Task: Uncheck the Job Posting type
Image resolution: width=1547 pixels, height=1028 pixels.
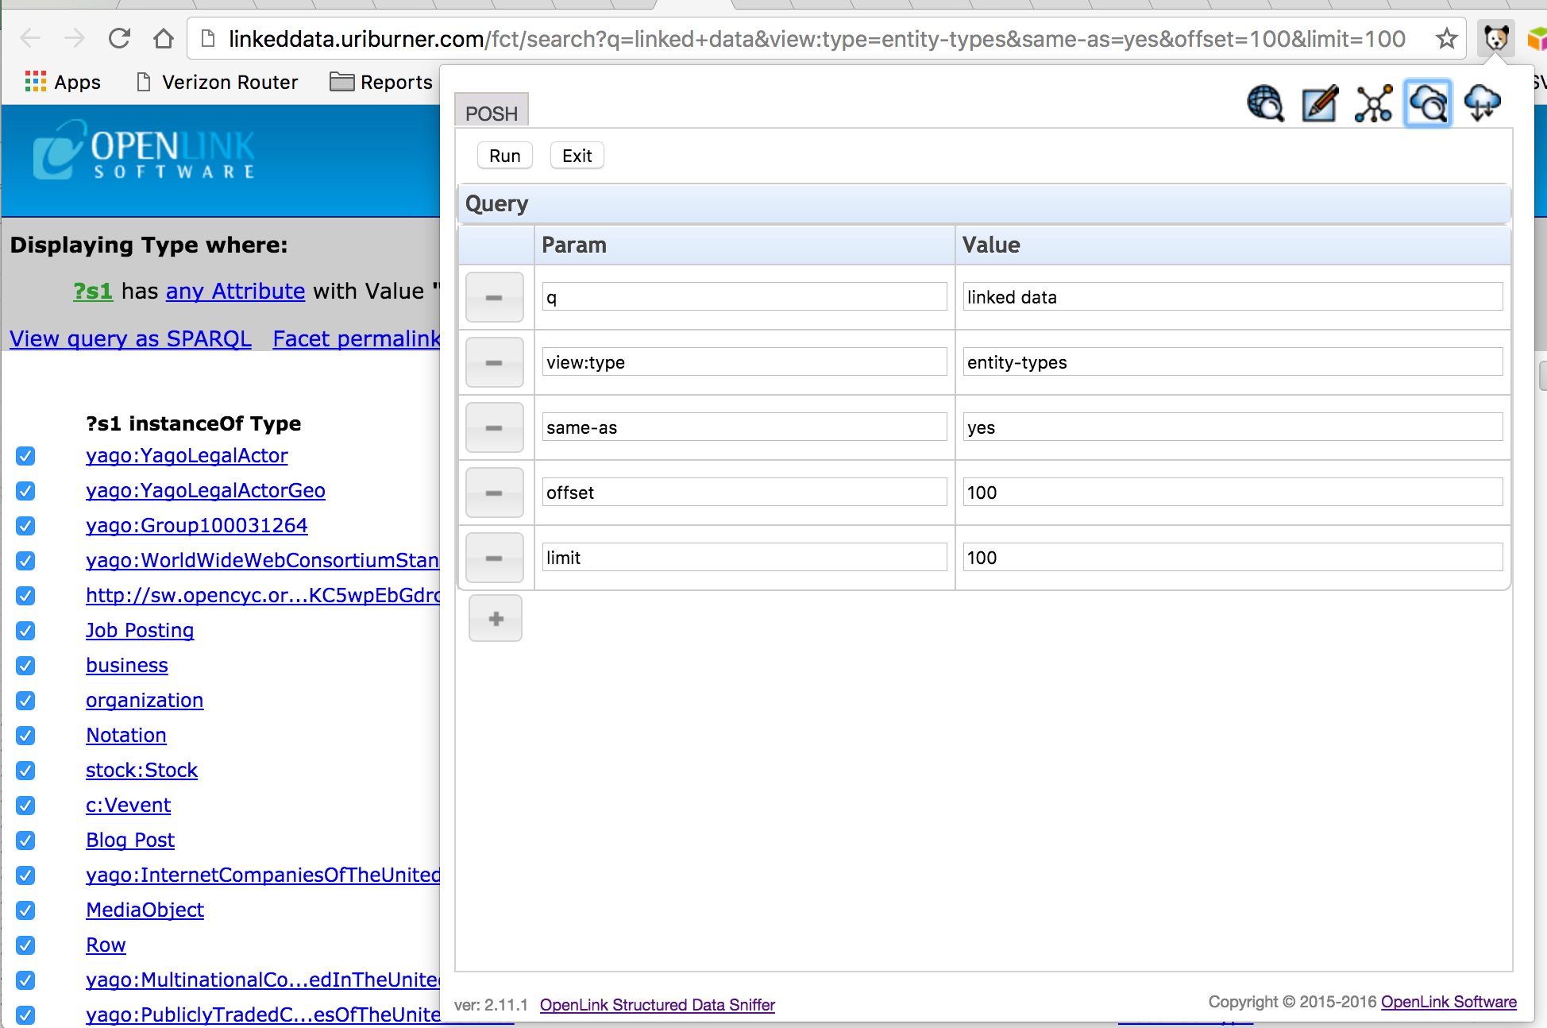Action: click(25, 631)
